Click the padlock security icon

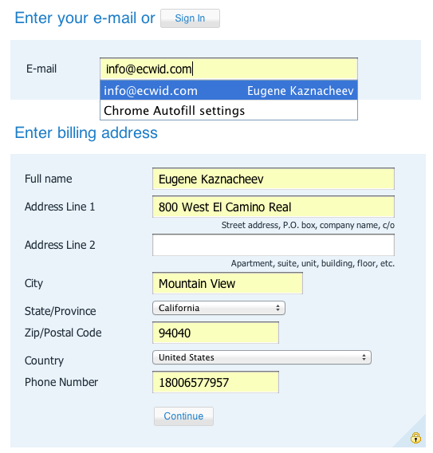(415, 438)
